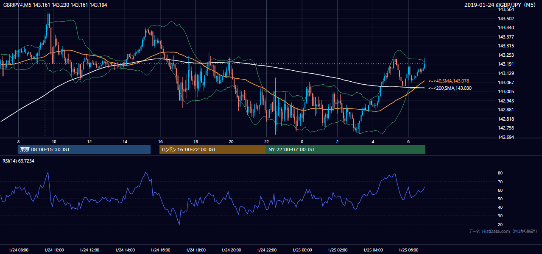Click price axis value 143.564

506,9
